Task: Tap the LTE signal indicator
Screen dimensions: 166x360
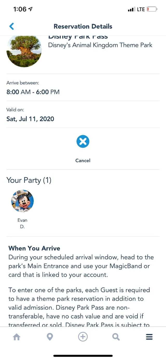Action: (x=141, y=9)
